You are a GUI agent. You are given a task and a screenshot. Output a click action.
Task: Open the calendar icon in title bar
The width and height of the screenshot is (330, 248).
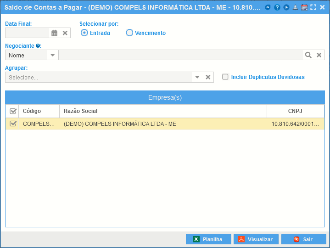[304, 8]
